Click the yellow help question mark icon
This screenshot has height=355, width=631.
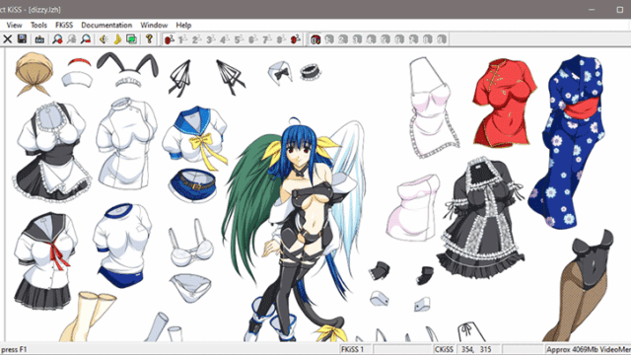tap(149, 39)
